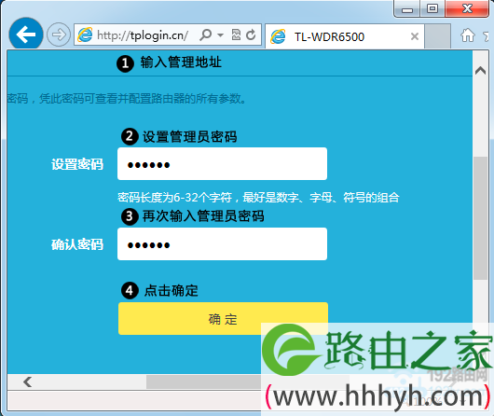Refresh the tplogin.cn page
494x416 pixels.
pyautogui.click(x=251, y=35)
